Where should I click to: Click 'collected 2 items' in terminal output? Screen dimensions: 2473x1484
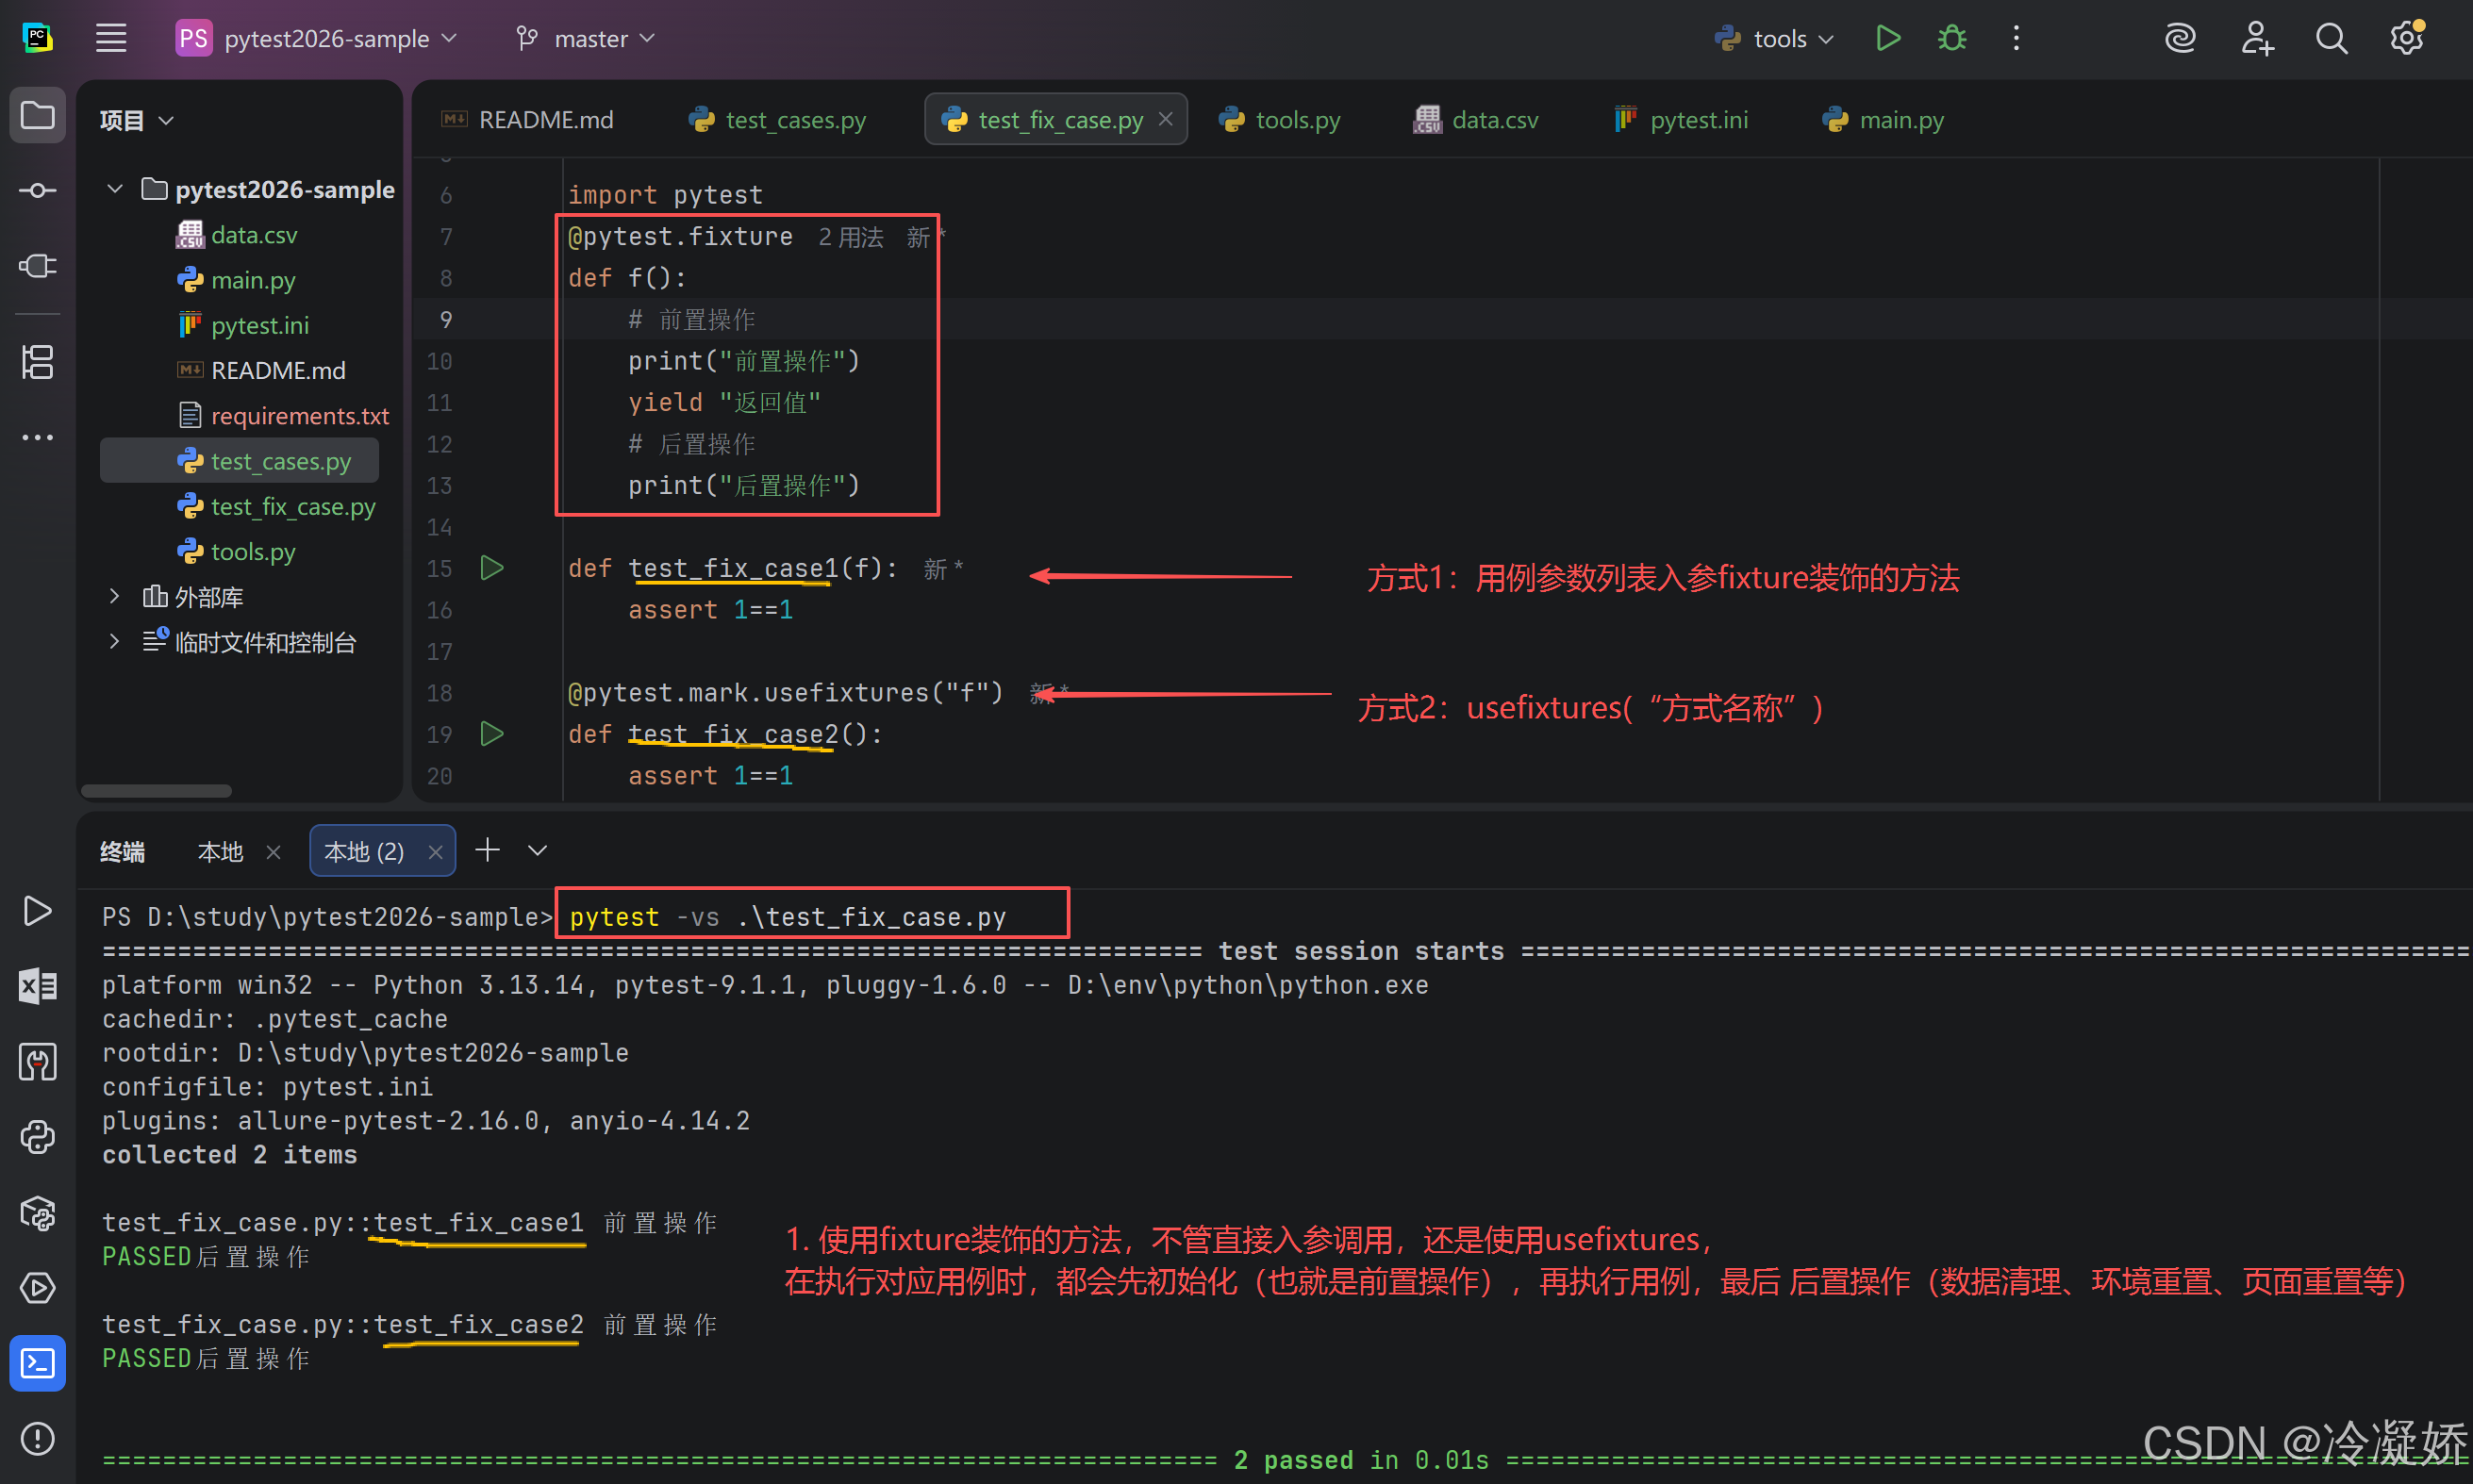[x=229, y=1155]
